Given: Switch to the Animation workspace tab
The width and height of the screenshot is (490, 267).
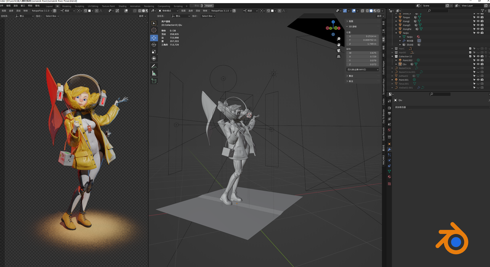Looking at the screenshot, I should (x=135, y=6).
